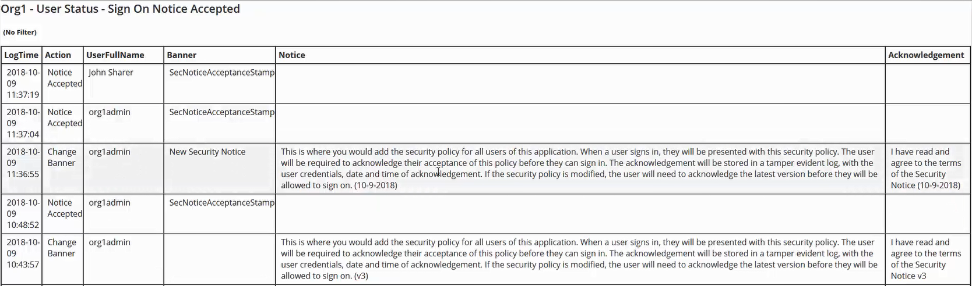The image size is (972, 286).
Task: Select the log time cell ending 11:36:55
Action: pyautogui.click(x=23, y=163)
